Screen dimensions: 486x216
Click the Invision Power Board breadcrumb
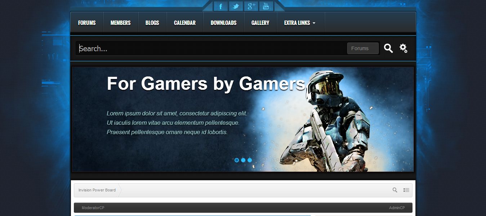coord(97,190)
